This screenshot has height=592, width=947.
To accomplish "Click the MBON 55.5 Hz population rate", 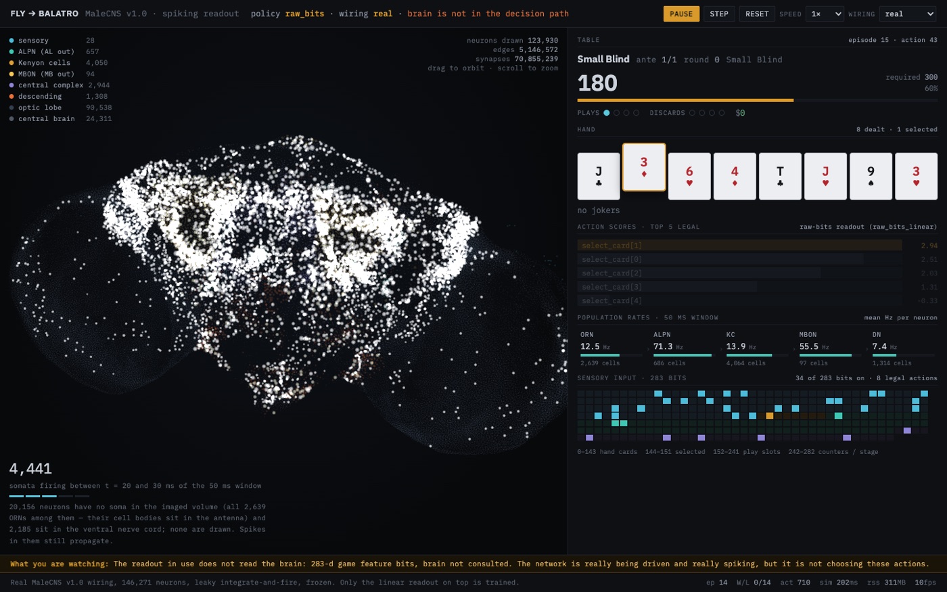I will (x=831, y=350).
